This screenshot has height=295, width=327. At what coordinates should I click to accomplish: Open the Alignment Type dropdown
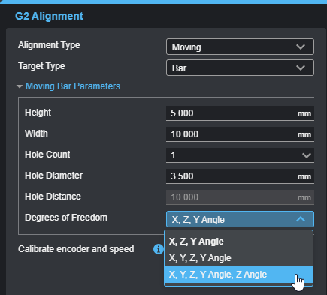click(x=240, y=47)
